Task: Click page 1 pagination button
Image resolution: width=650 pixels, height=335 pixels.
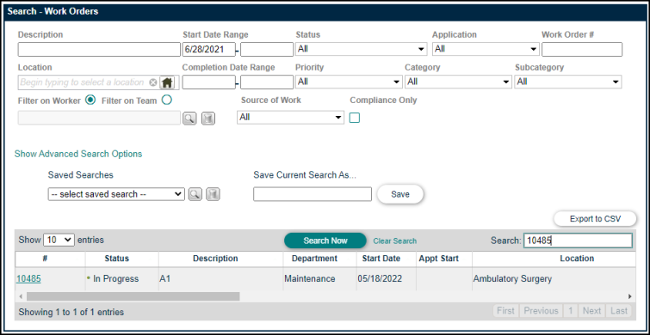Action: point(571,311)
